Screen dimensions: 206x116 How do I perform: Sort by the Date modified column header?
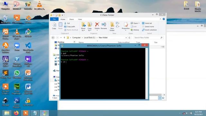(x=124, y=42)
